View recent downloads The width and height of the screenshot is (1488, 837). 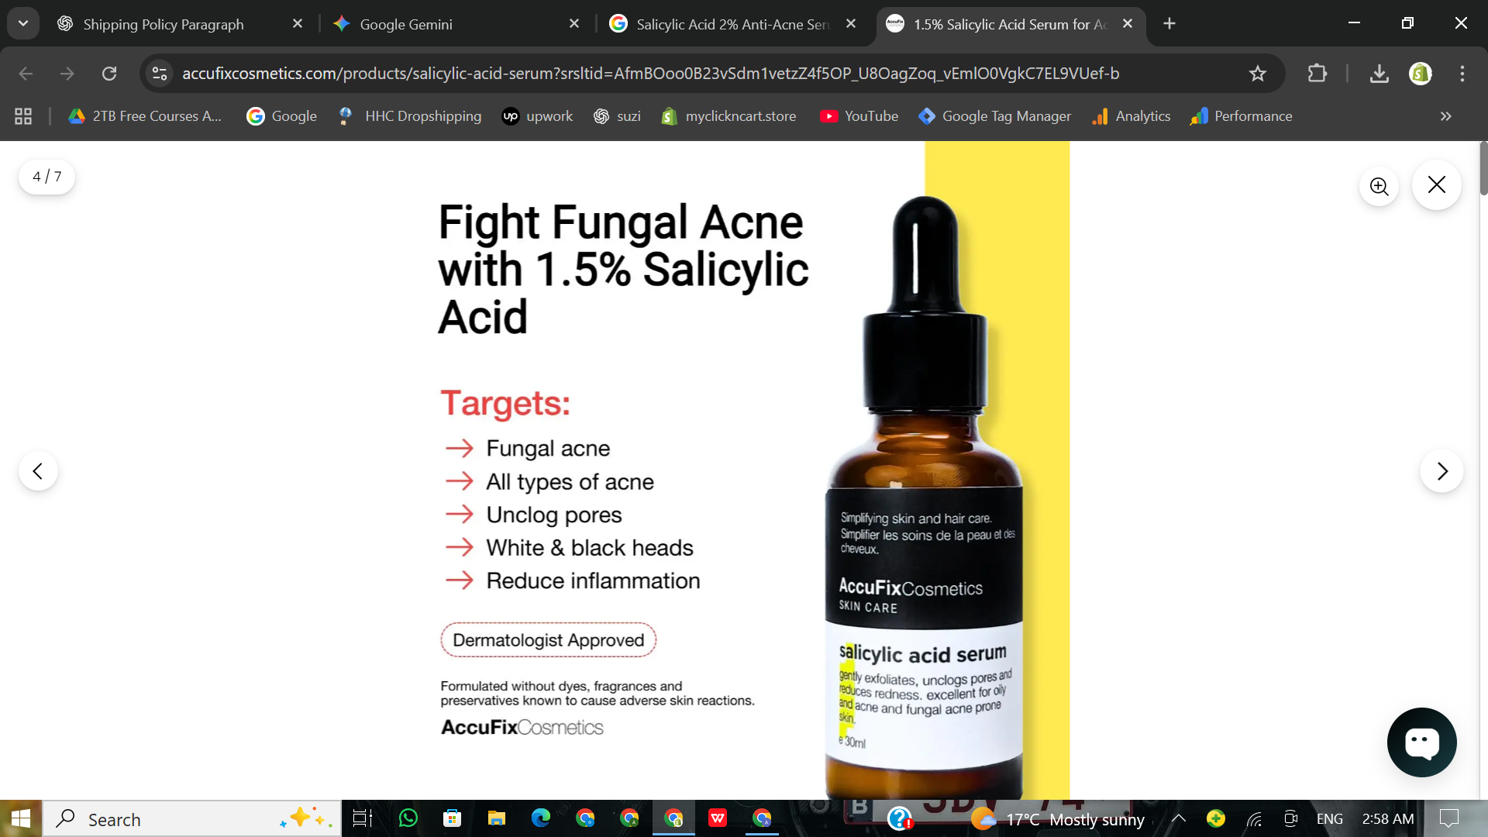point(1379,73)
